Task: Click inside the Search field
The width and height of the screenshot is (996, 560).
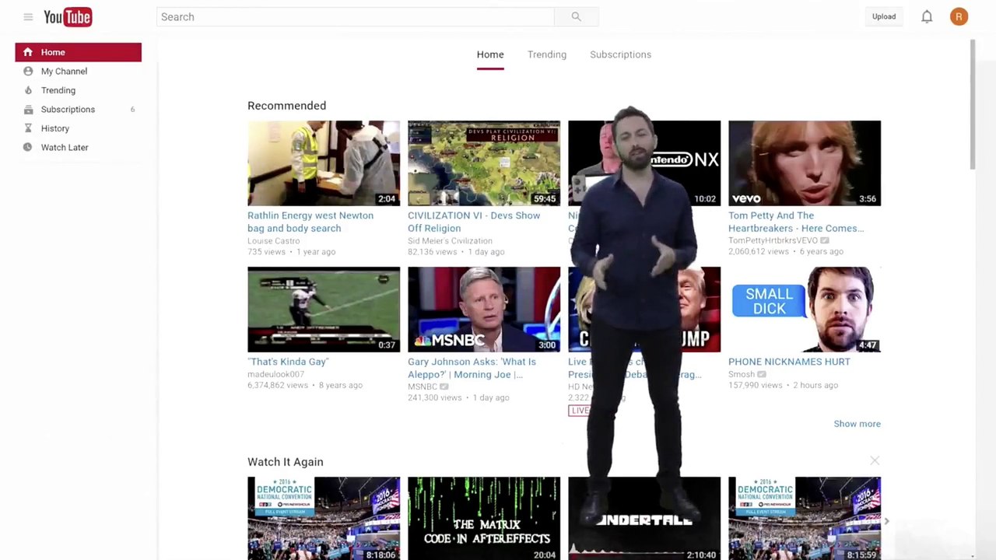Action: click(x=356, y=16)
